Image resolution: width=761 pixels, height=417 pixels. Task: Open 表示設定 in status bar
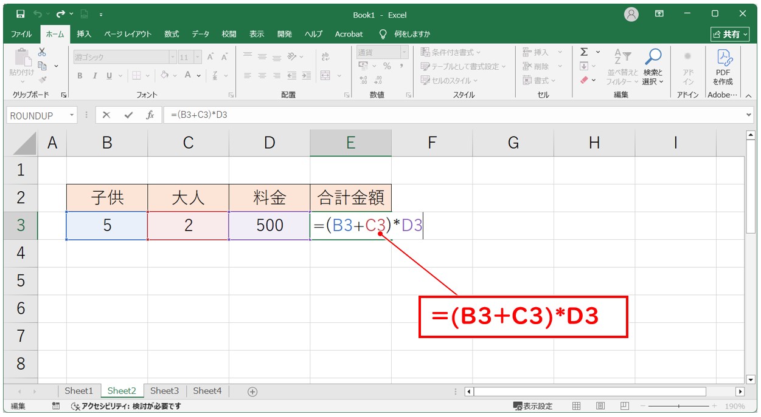click(x=532, y=406)
